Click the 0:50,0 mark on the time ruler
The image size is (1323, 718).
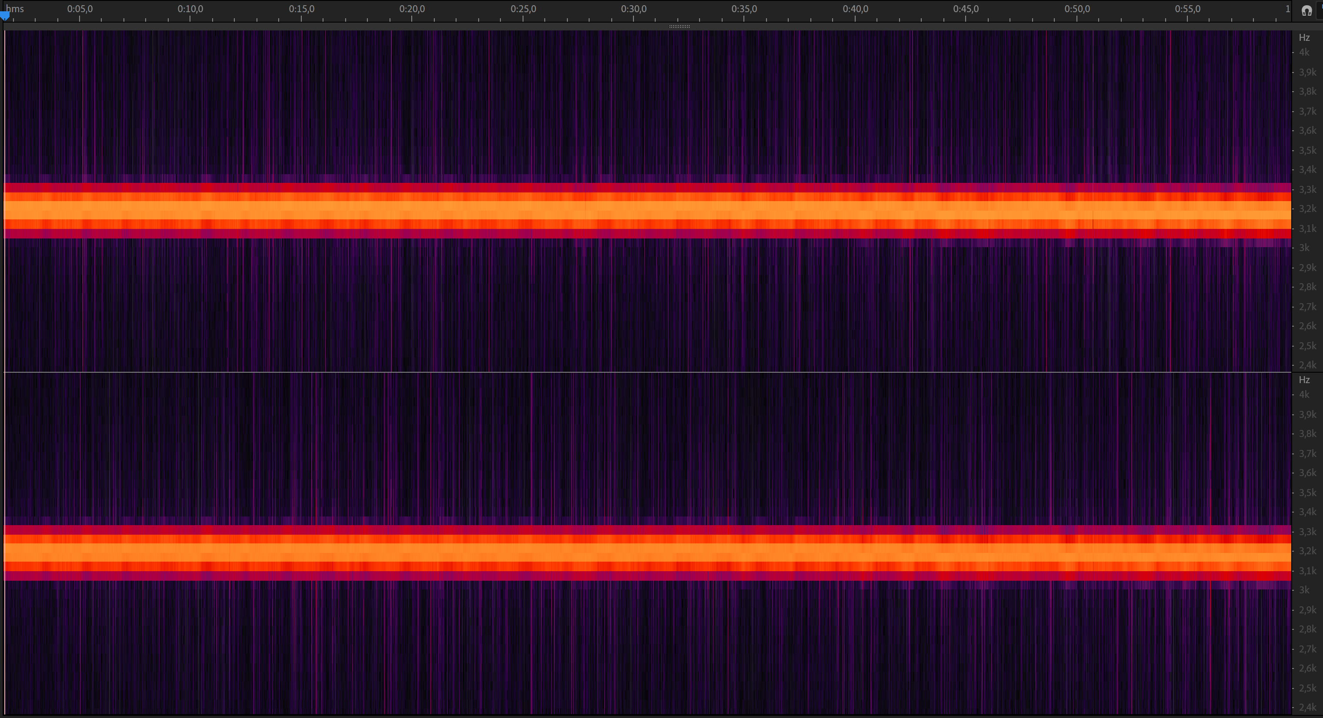pyautogui.click(x=1076, y=9)
